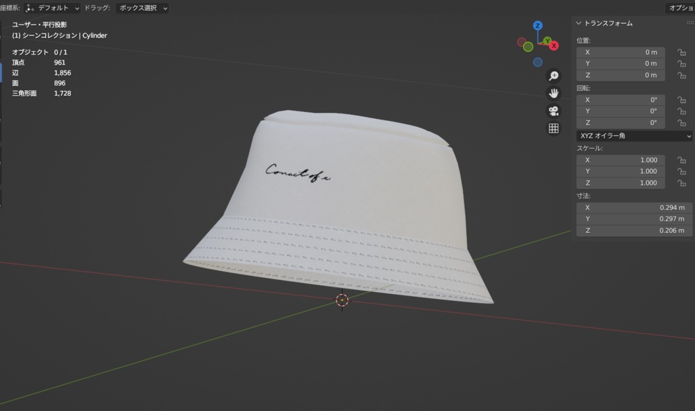Click the blue Z axis on navigation gizmo
695x411 pixels.
(x=538, y=26)
